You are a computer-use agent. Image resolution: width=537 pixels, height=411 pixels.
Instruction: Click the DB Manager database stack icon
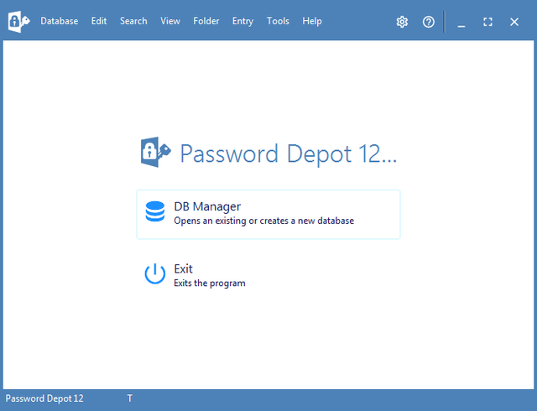point(155,212)
